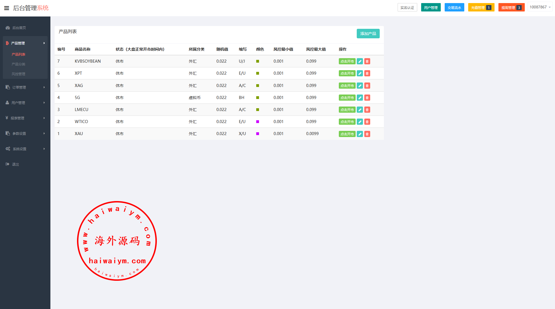This screenshot has height=309, width=555.
Task: Click delete trash icon for XPT row
Action: coord(367,74)
